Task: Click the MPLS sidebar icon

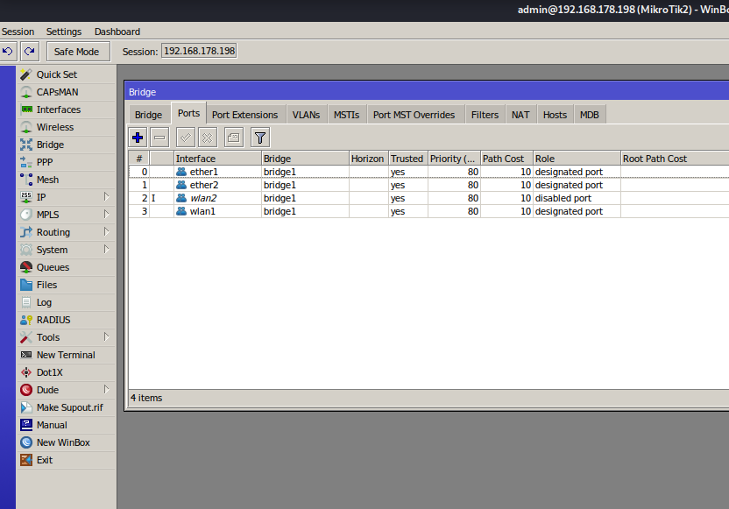Action: tap(26, 215)
